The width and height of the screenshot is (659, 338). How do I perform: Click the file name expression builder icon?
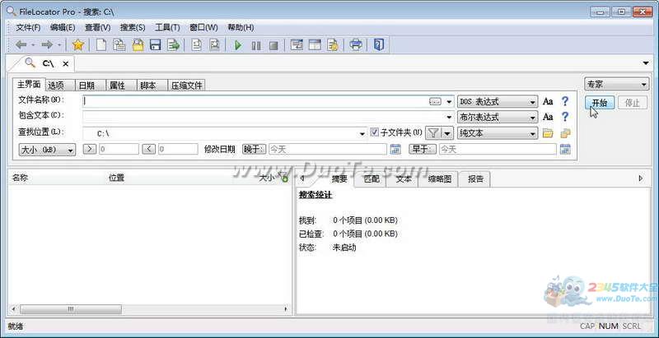[x=435, y=101]
